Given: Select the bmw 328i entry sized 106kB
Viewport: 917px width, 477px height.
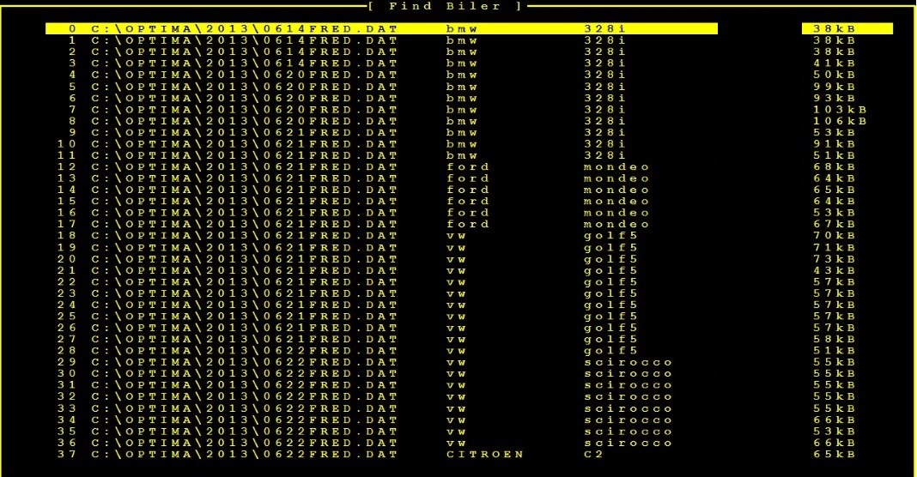Looking at the screenshot, I should tap(381, 121).
